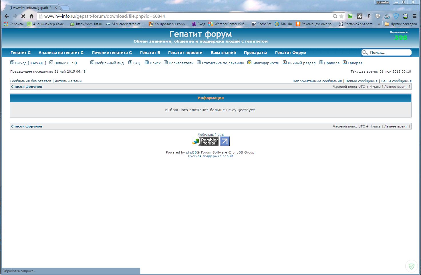
Task: Close the hv-info.ru browser tab
Action: coord(56,8)
